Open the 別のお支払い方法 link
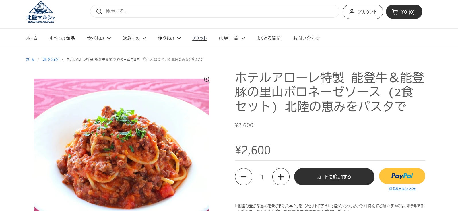 click(x=402, y=189)
